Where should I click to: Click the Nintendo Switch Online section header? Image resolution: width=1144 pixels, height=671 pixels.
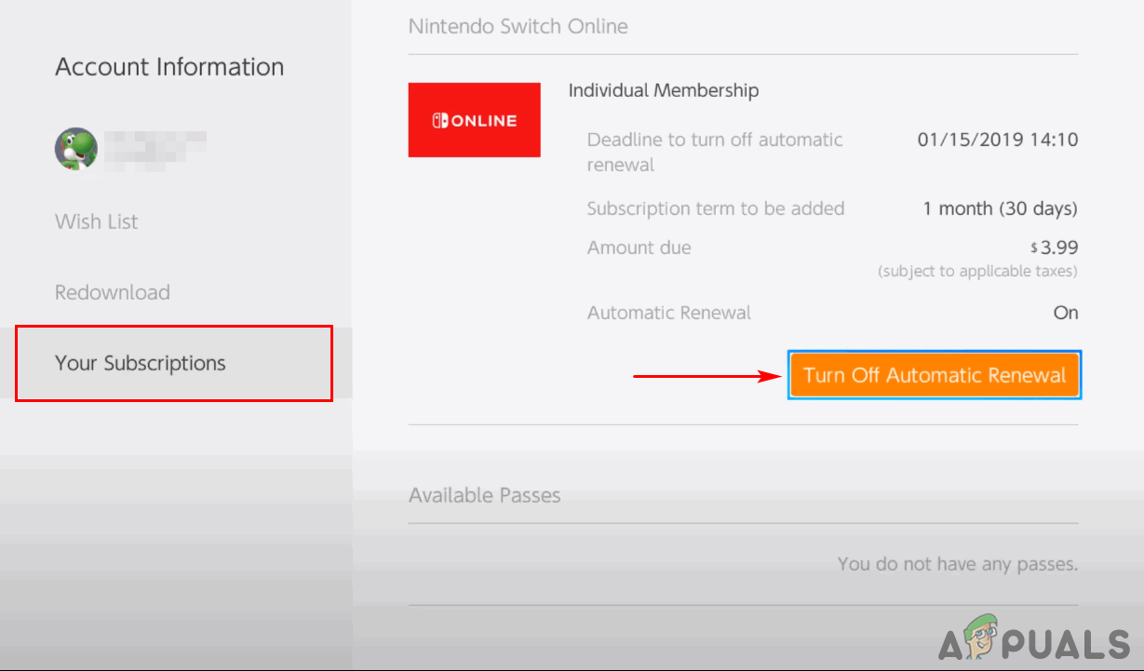pos(518,26)
